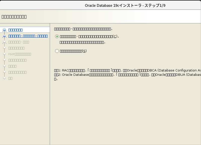
Task: Click the last step's circle marker in sidebar
Action: click(4, 78)
